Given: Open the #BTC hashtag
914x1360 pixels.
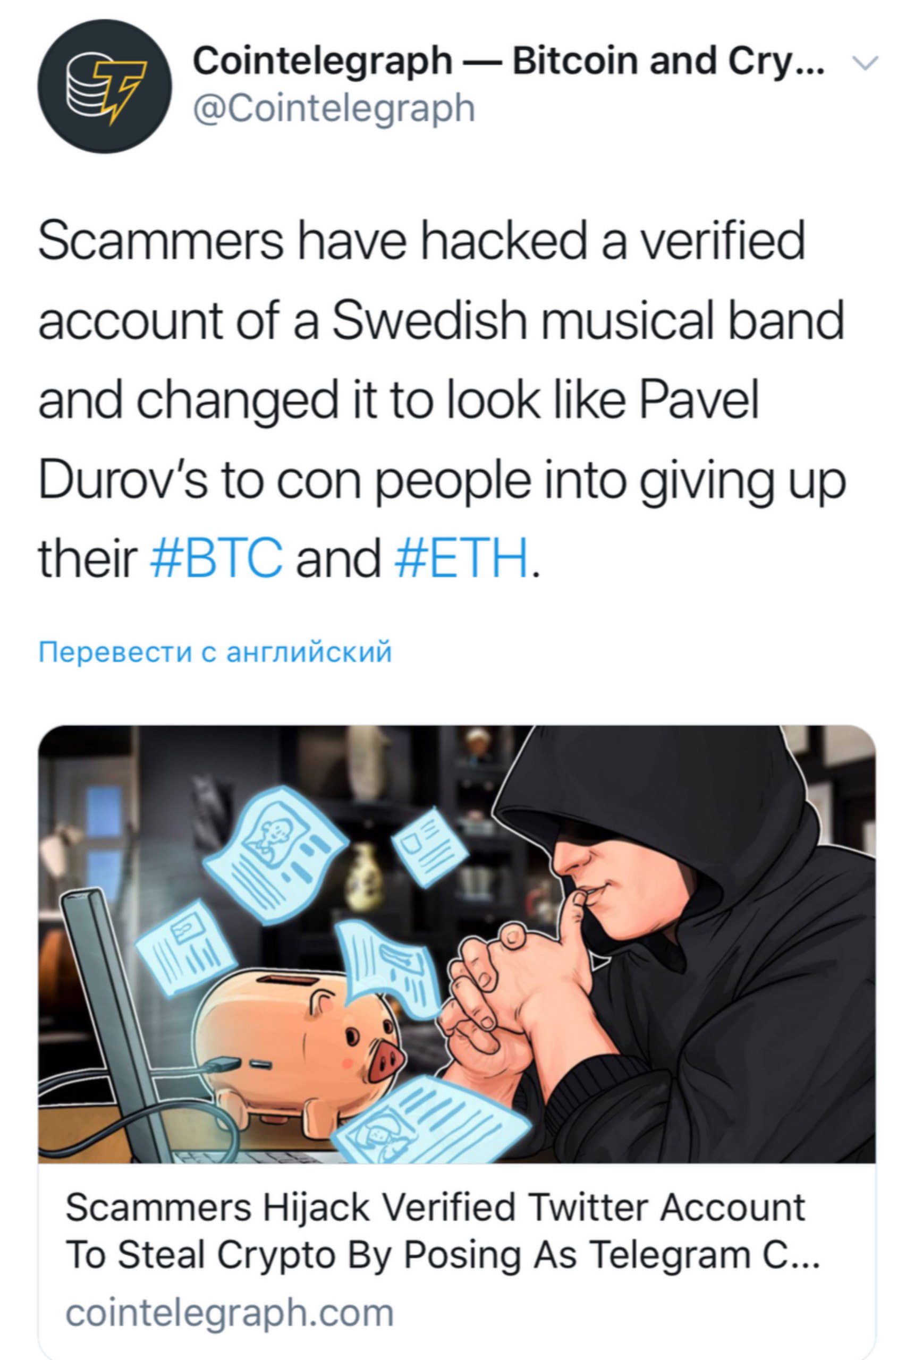Looking at the screenshot, I should point(216,559).
